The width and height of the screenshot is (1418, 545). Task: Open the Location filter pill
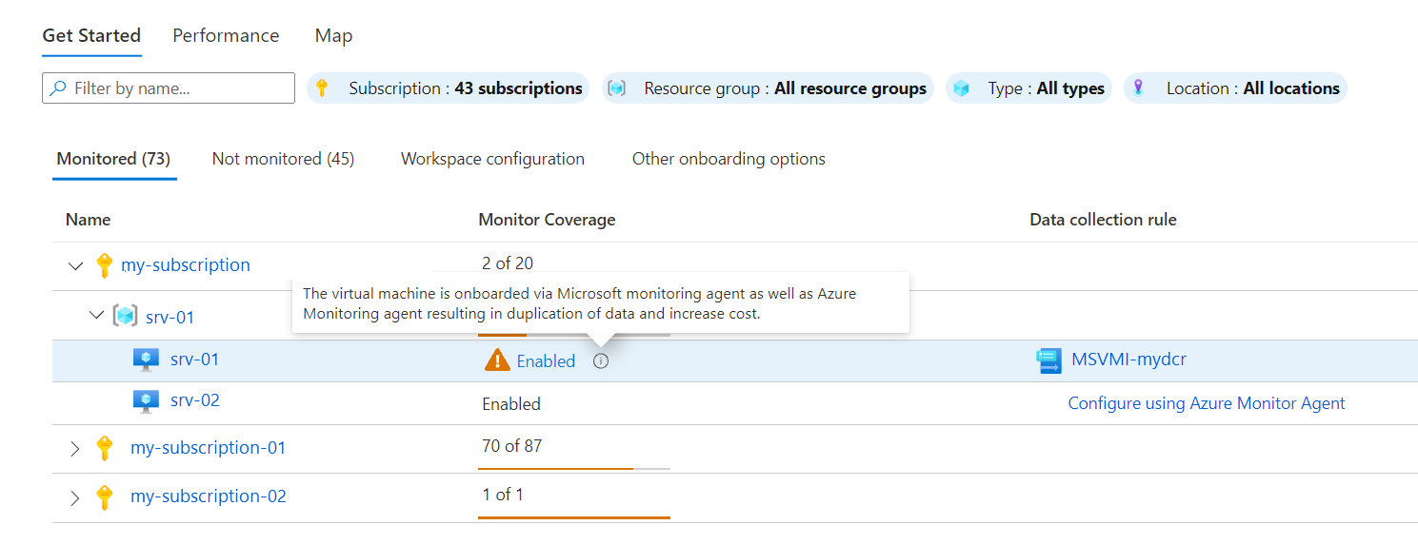click(1235, 88)
